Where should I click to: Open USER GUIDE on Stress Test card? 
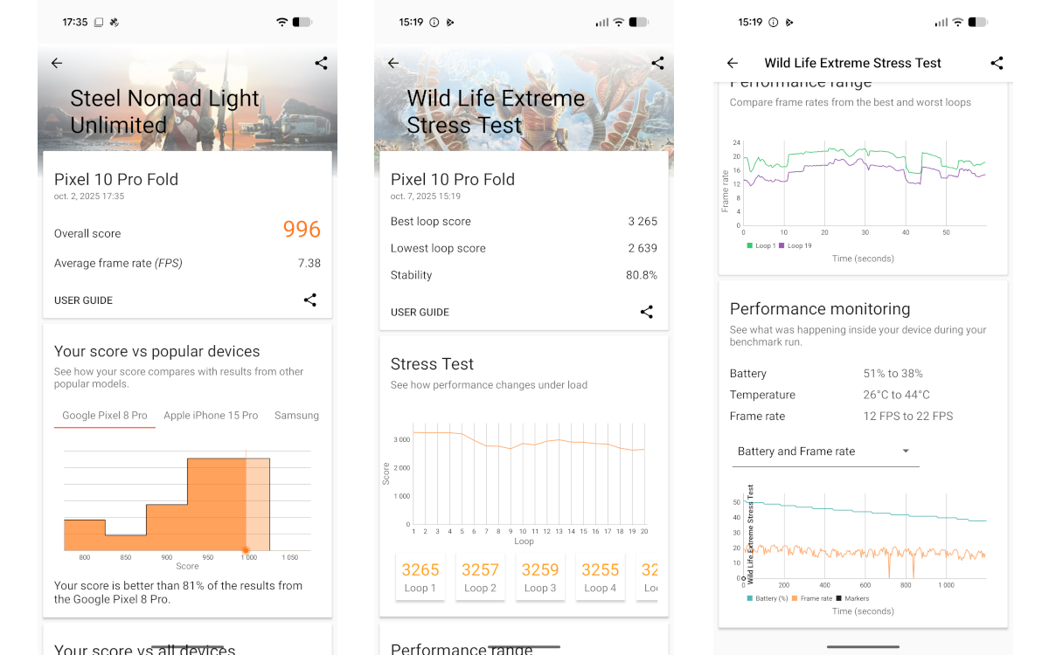point(420,313)
